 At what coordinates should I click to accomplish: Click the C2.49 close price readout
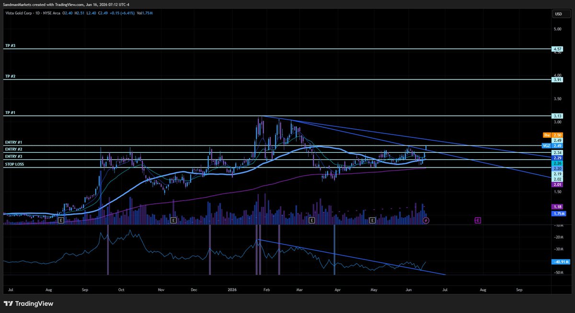[103, 13]
